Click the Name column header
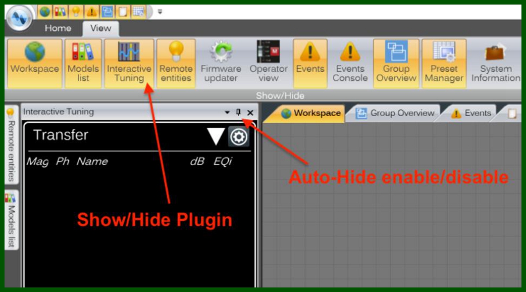 92,161
